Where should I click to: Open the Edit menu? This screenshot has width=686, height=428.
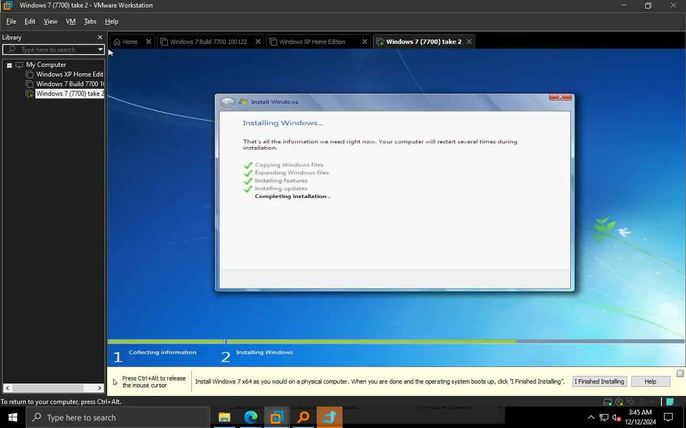click(30, 21)
